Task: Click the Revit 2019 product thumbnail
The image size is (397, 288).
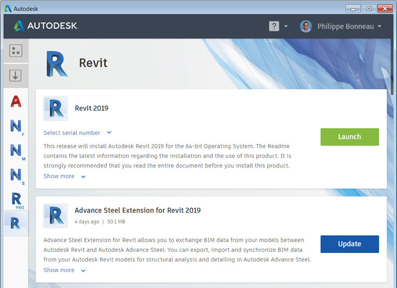Action: pyautogui.click(x=55, y=108)
